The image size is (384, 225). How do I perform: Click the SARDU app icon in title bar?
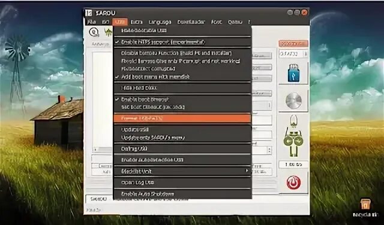click(89, 13)
